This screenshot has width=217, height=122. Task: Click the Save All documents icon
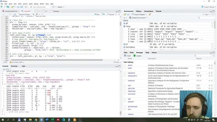click(x=21, y=7)
